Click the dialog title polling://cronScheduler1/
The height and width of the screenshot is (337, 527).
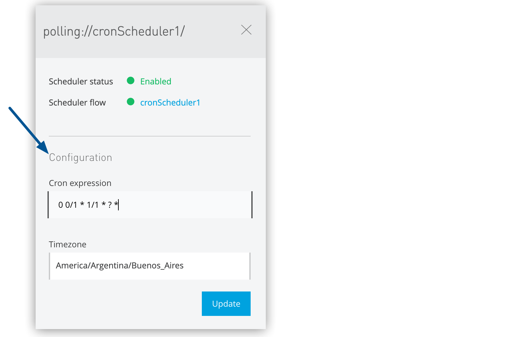click(114, 31)
